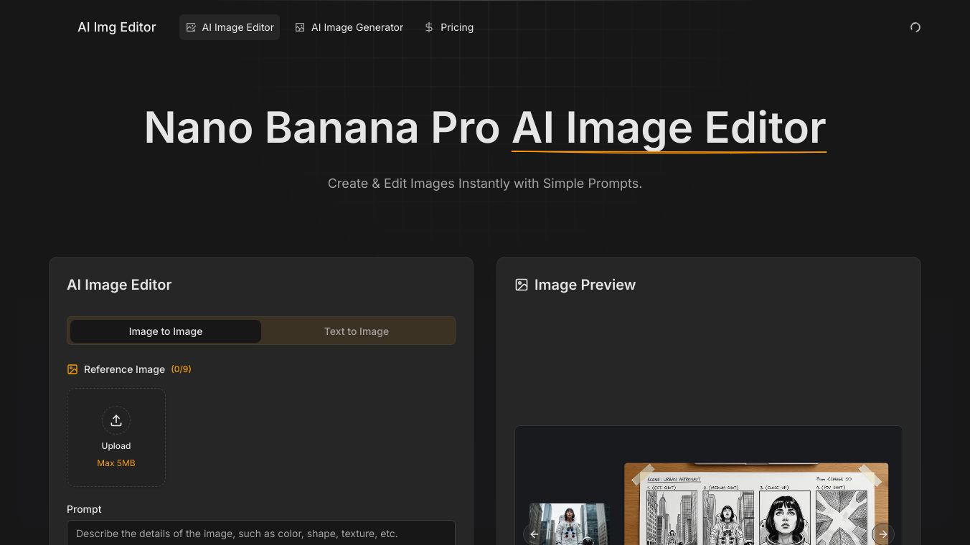Switch to the Text to Image tab
The height and width of the screenshot is (545, 970).
(x=357, y=331)
